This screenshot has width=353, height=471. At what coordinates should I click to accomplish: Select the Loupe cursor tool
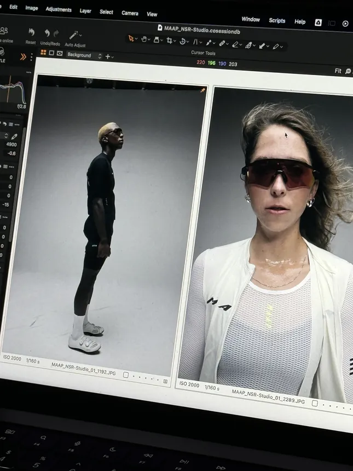coord(157,39)
